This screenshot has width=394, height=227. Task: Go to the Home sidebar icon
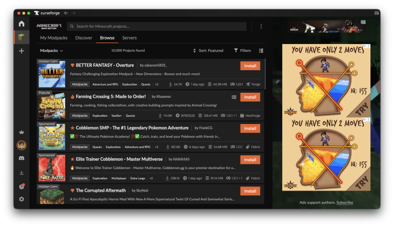pyautogui.click(x=22, y=24)
